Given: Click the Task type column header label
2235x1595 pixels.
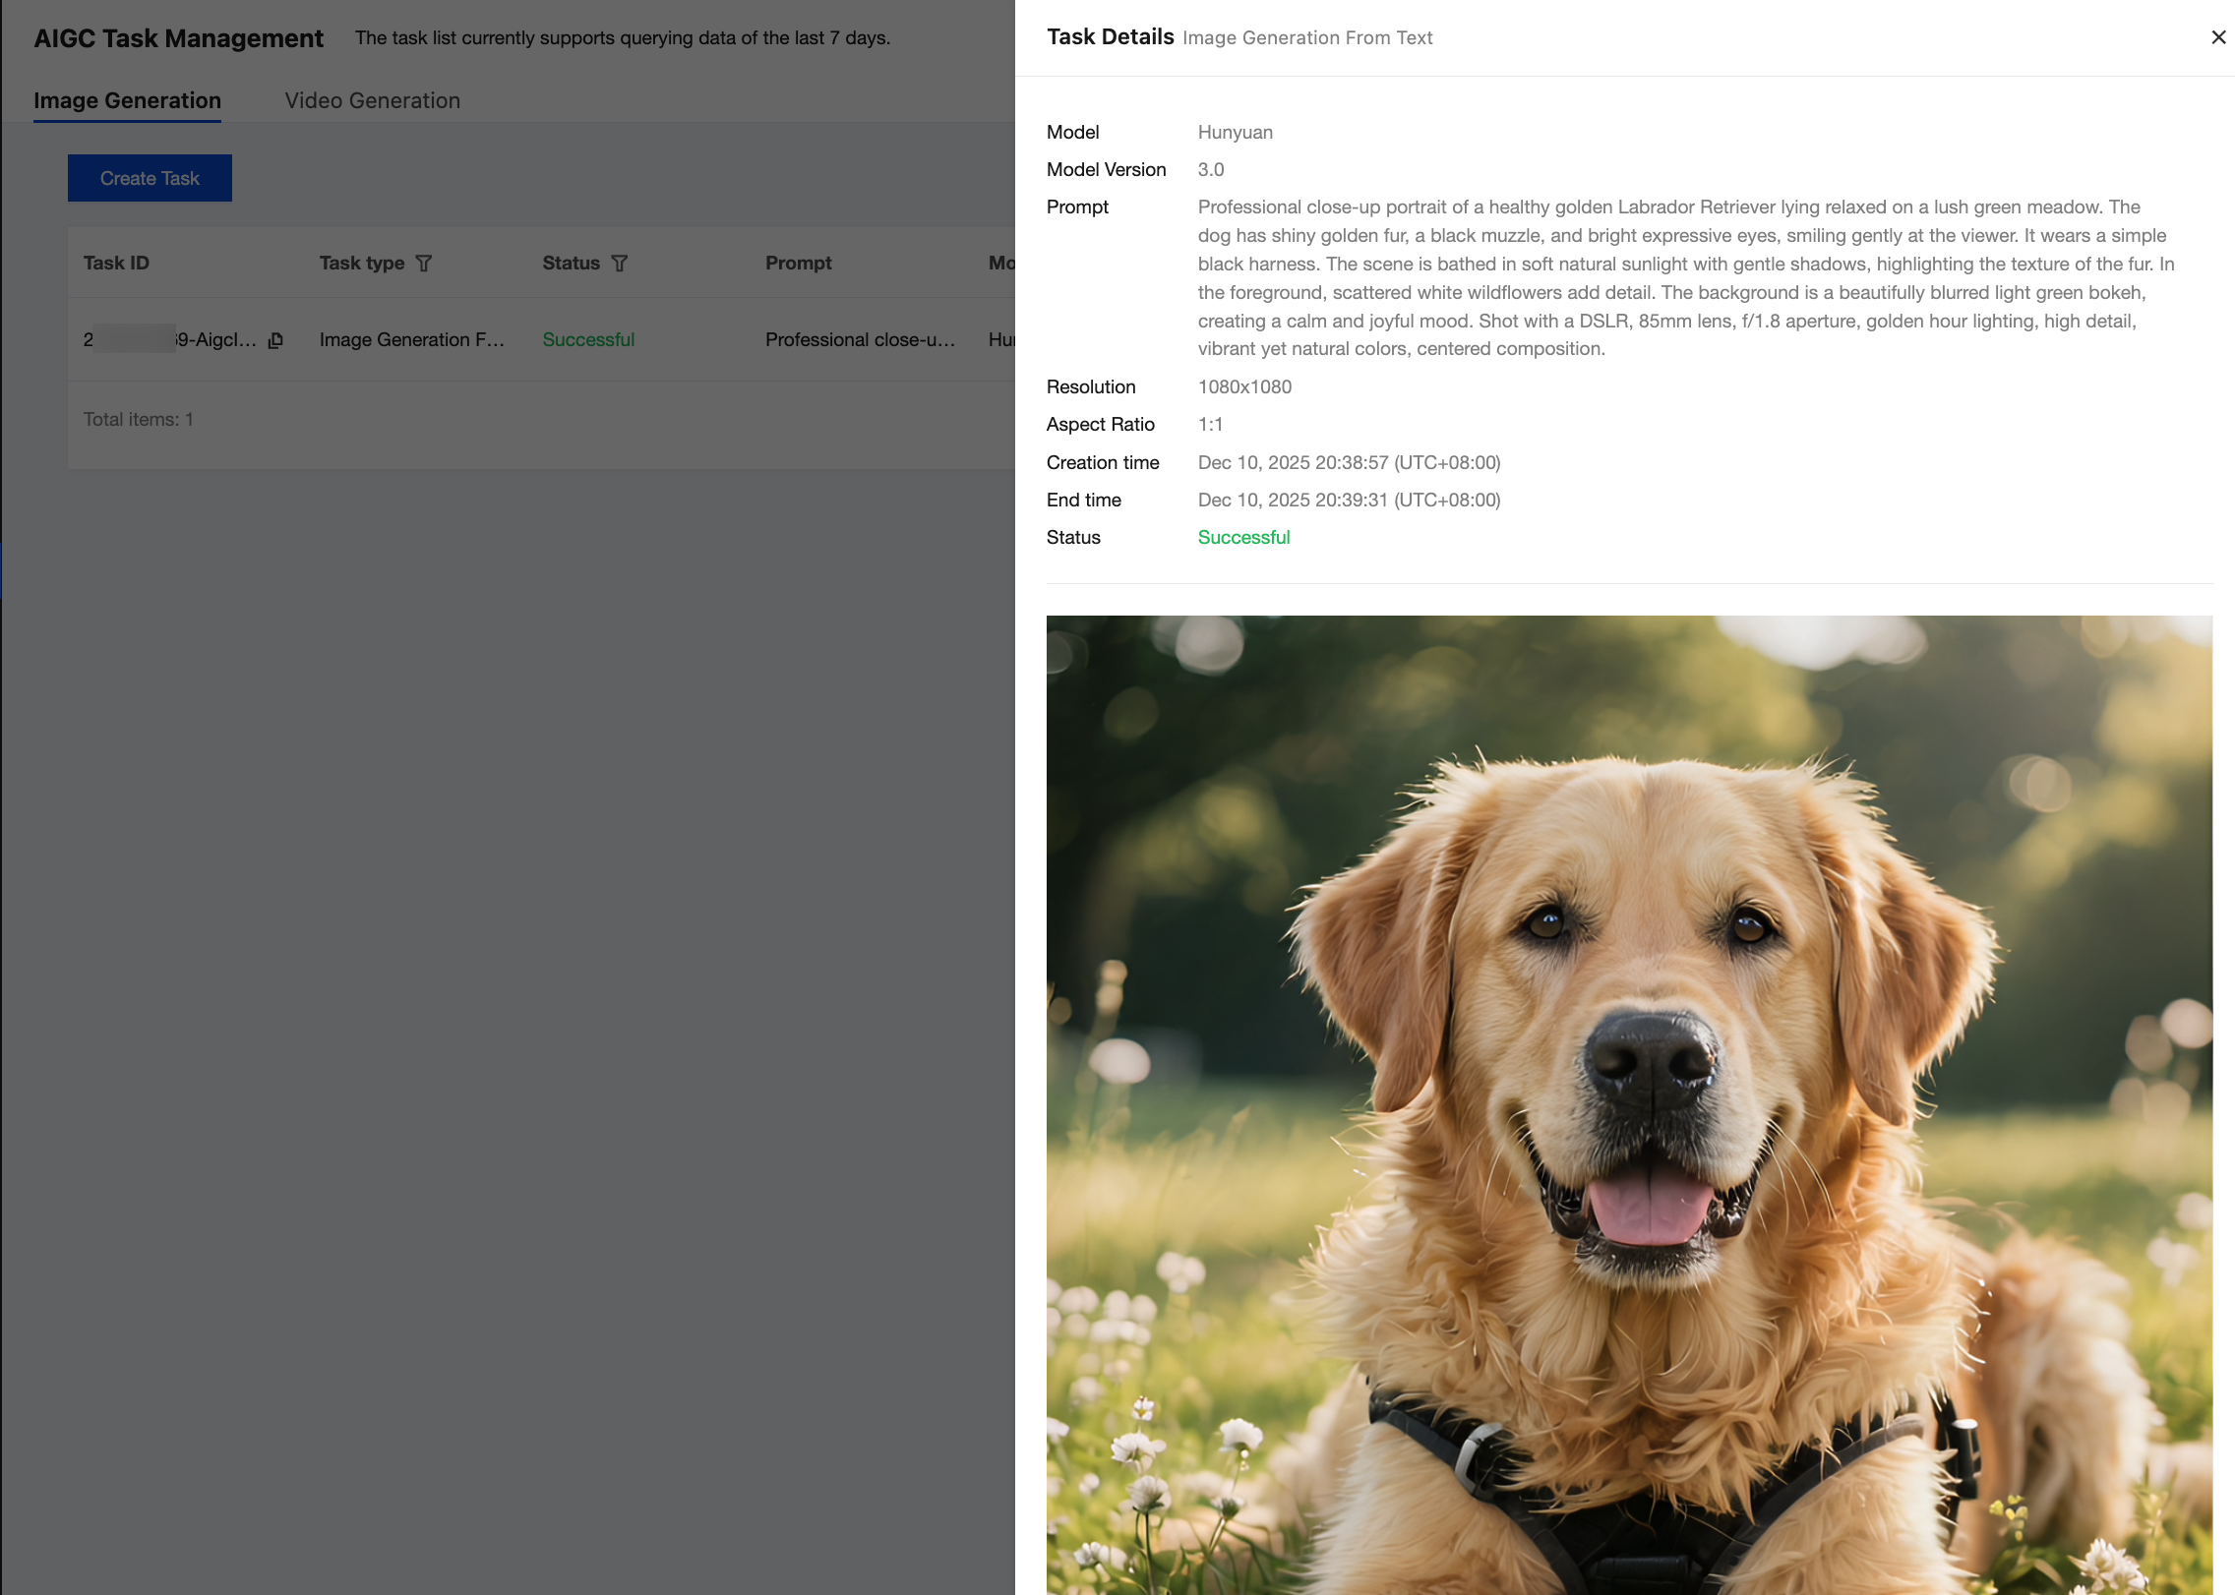Looking at the screenshot, I should coord(361,264).
